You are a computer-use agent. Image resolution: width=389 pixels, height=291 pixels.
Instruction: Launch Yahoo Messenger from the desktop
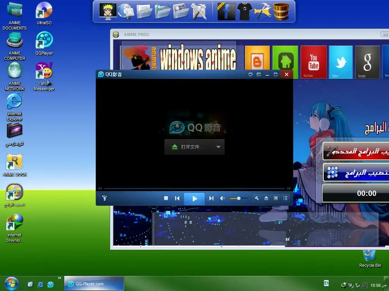[44, 76]
